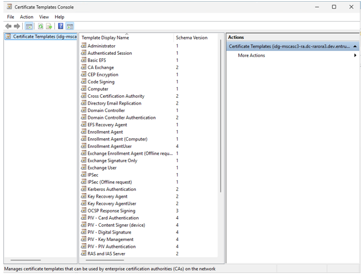Open Help via the blue question-mark icon

click(61, 26)
